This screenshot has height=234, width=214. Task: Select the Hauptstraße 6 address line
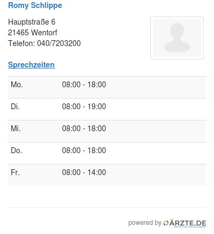pos(32,22)
